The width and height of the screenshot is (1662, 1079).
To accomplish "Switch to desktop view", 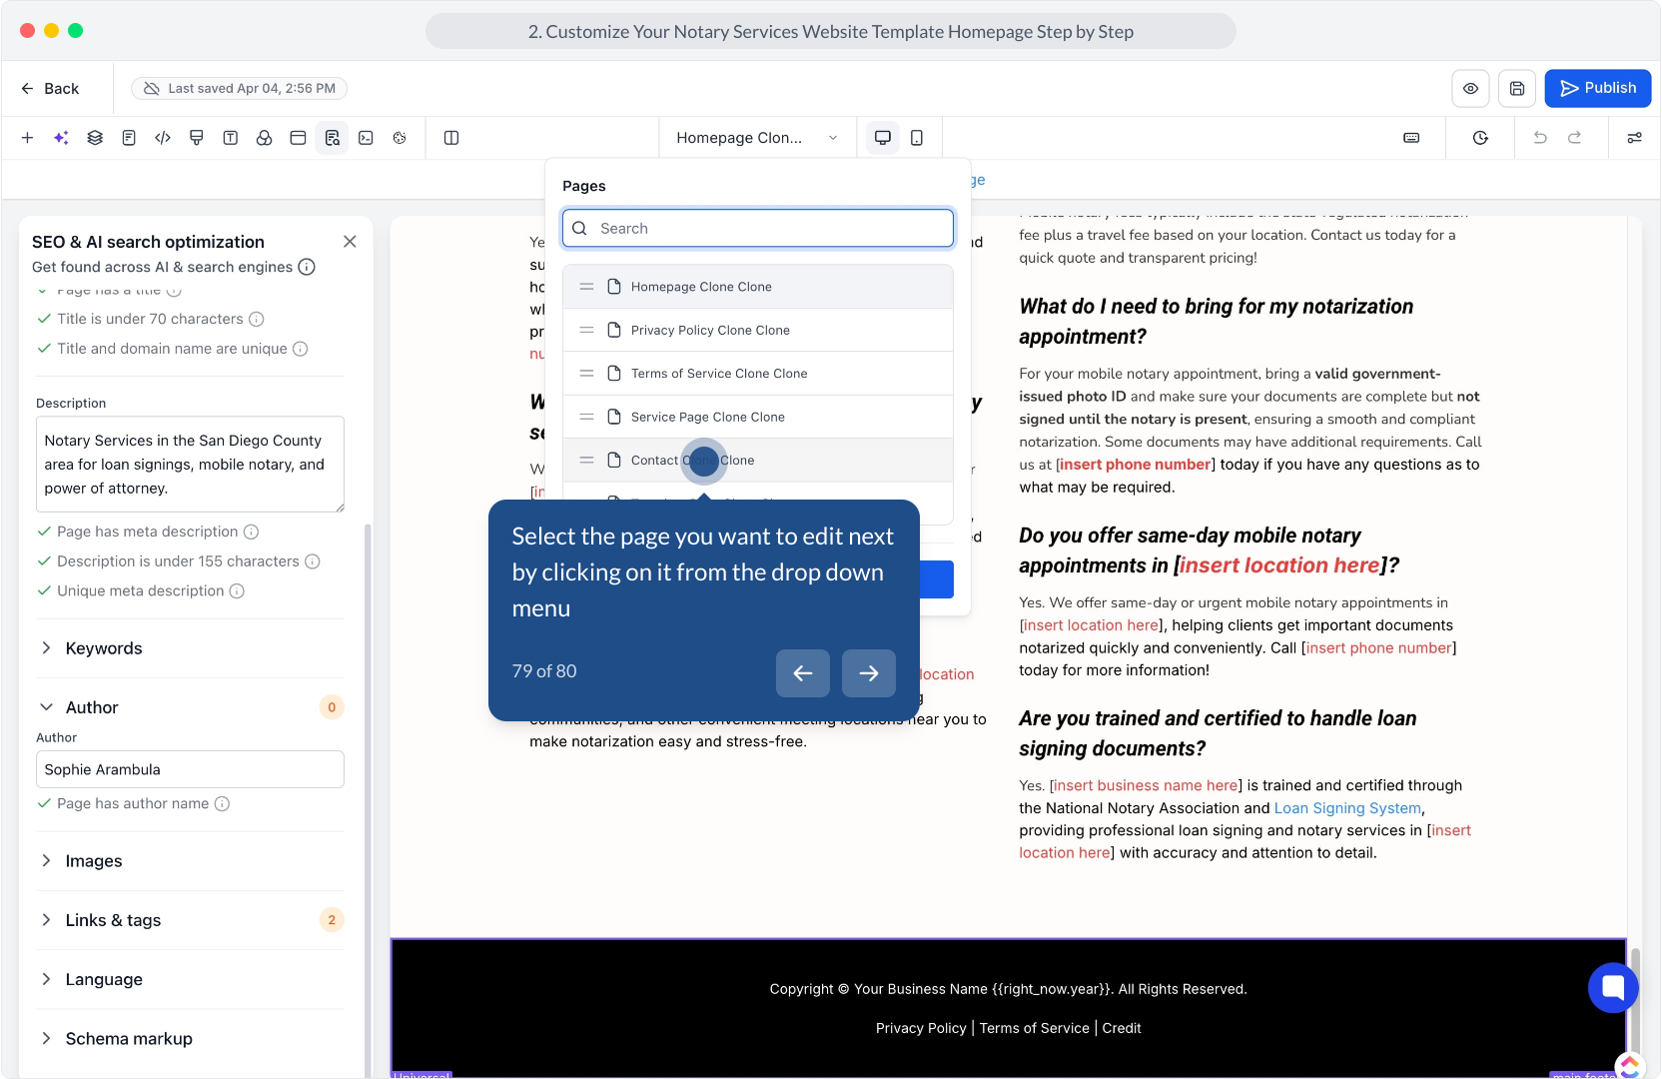I will click(x=883, y=138).
